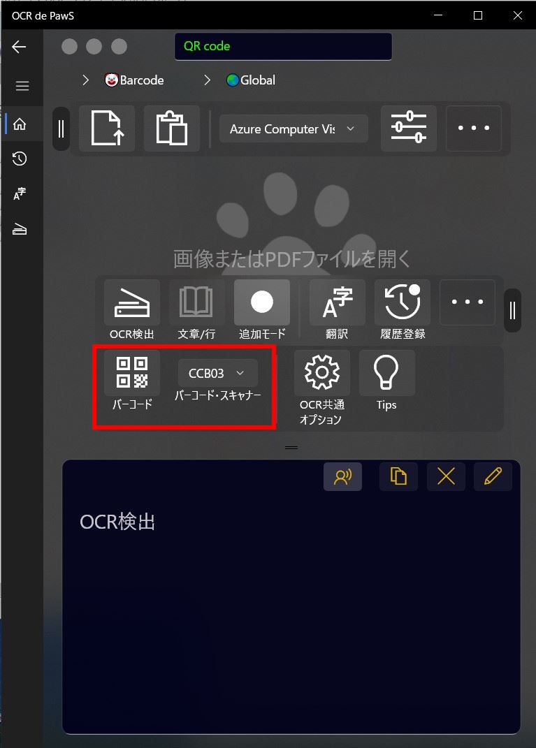
Task: Expand the Azure Computer Vision dropdown
Action: pos(294,129)
